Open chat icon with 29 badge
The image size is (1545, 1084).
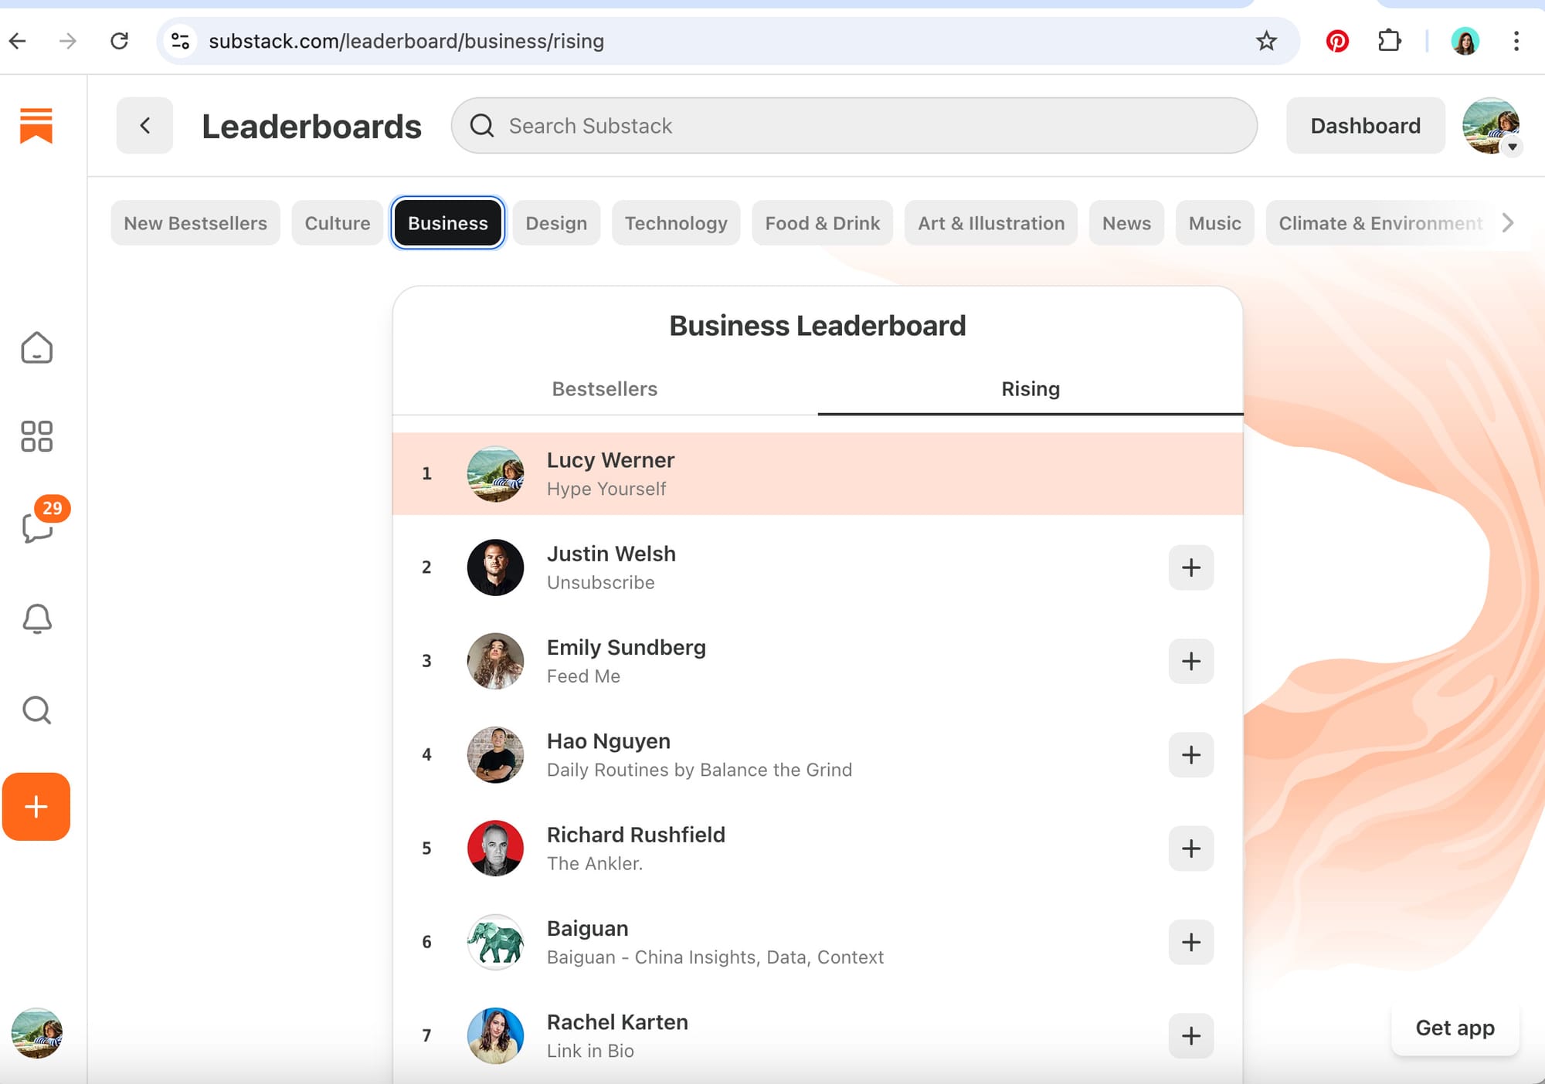tap(36, 527)
